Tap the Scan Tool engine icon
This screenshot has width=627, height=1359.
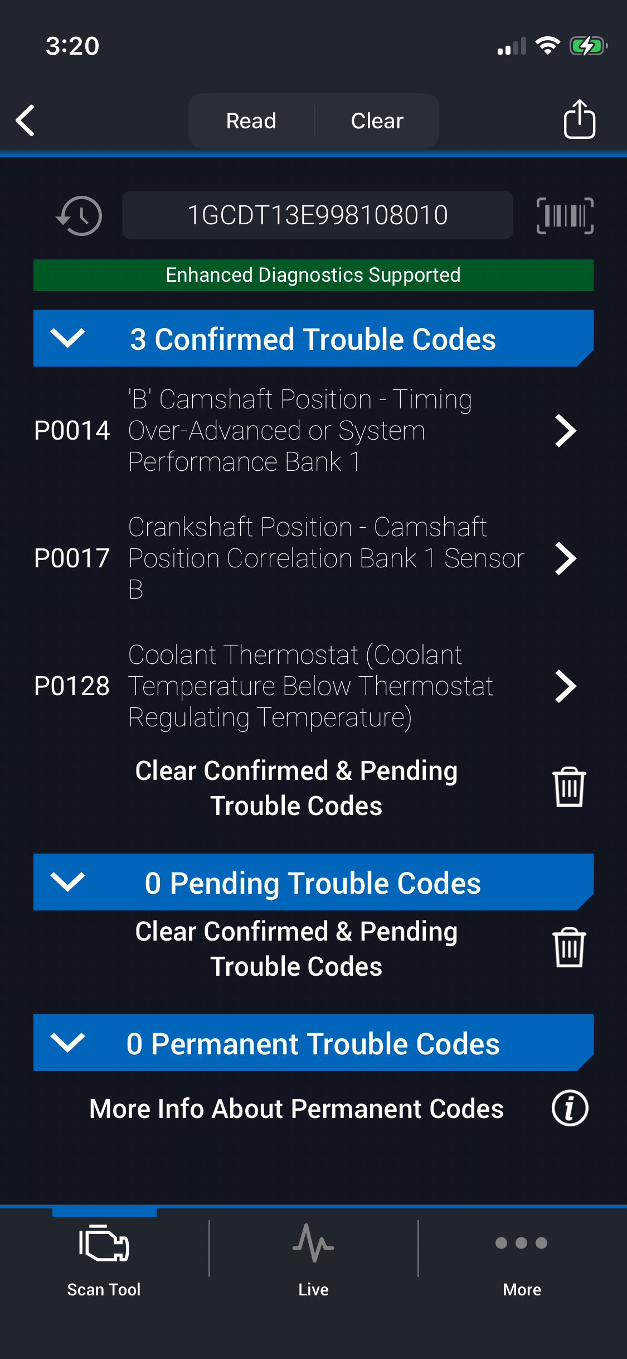coord(104,1244)
